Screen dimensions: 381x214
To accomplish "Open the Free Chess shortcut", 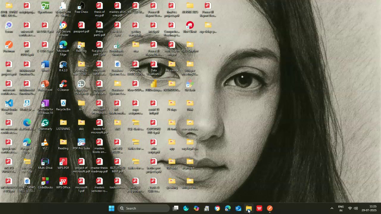I will pos(81,6).
